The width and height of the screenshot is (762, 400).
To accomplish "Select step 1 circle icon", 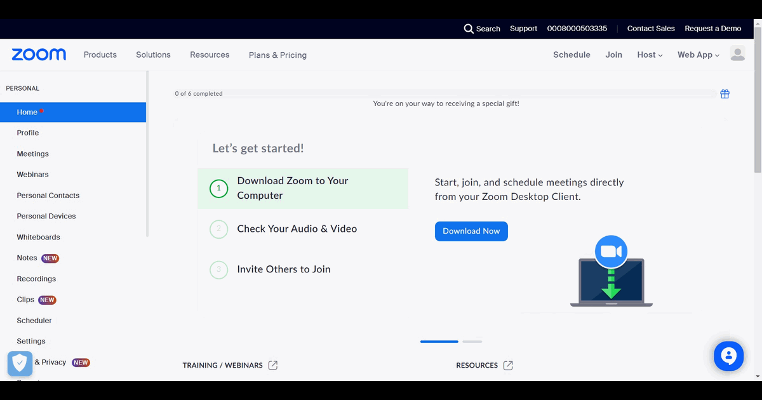I will point(218,189).
